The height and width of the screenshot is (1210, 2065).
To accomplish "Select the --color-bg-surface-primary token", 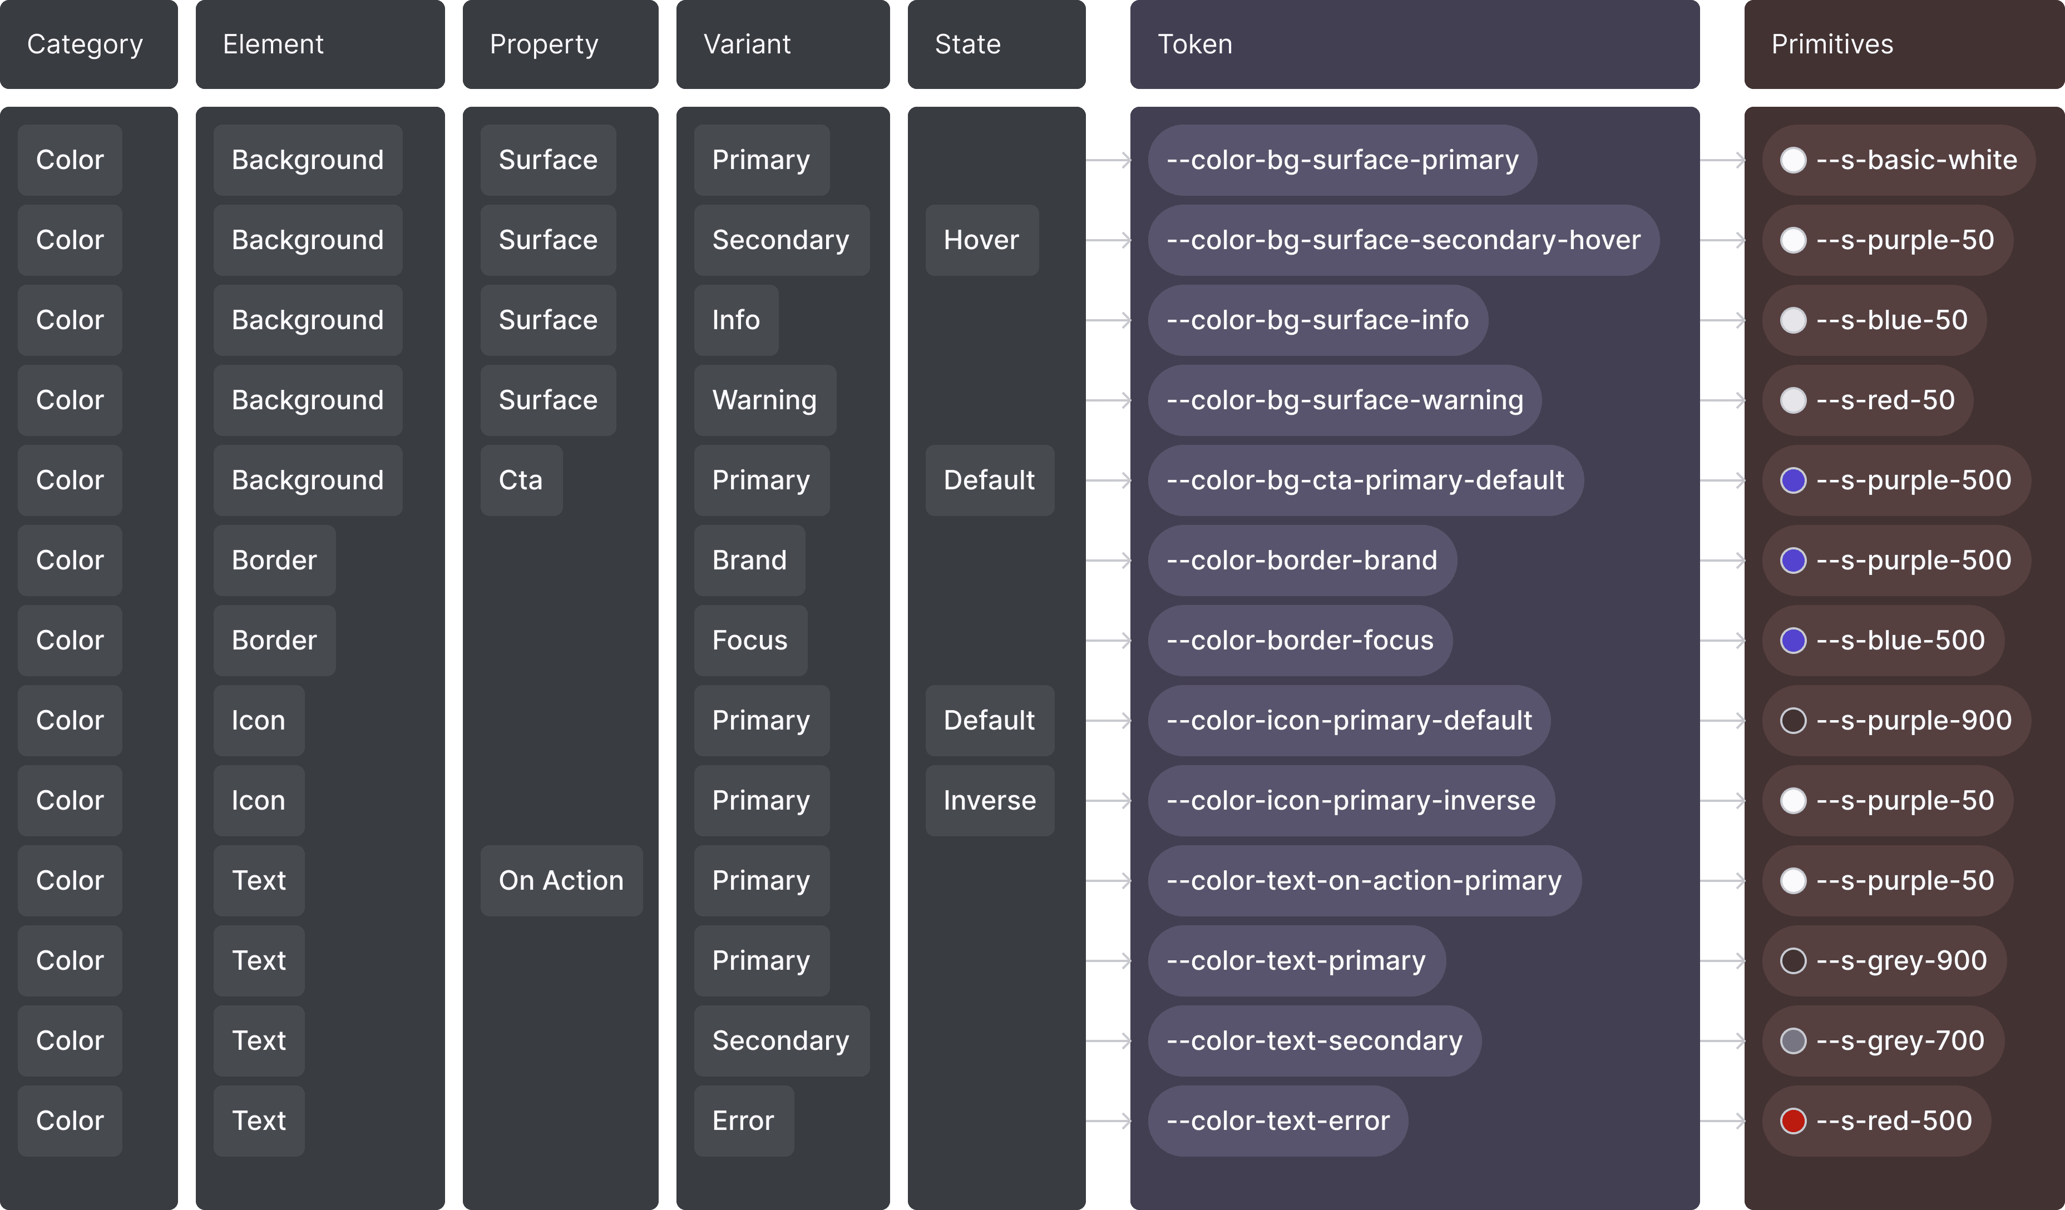I will click(1342, 160).
